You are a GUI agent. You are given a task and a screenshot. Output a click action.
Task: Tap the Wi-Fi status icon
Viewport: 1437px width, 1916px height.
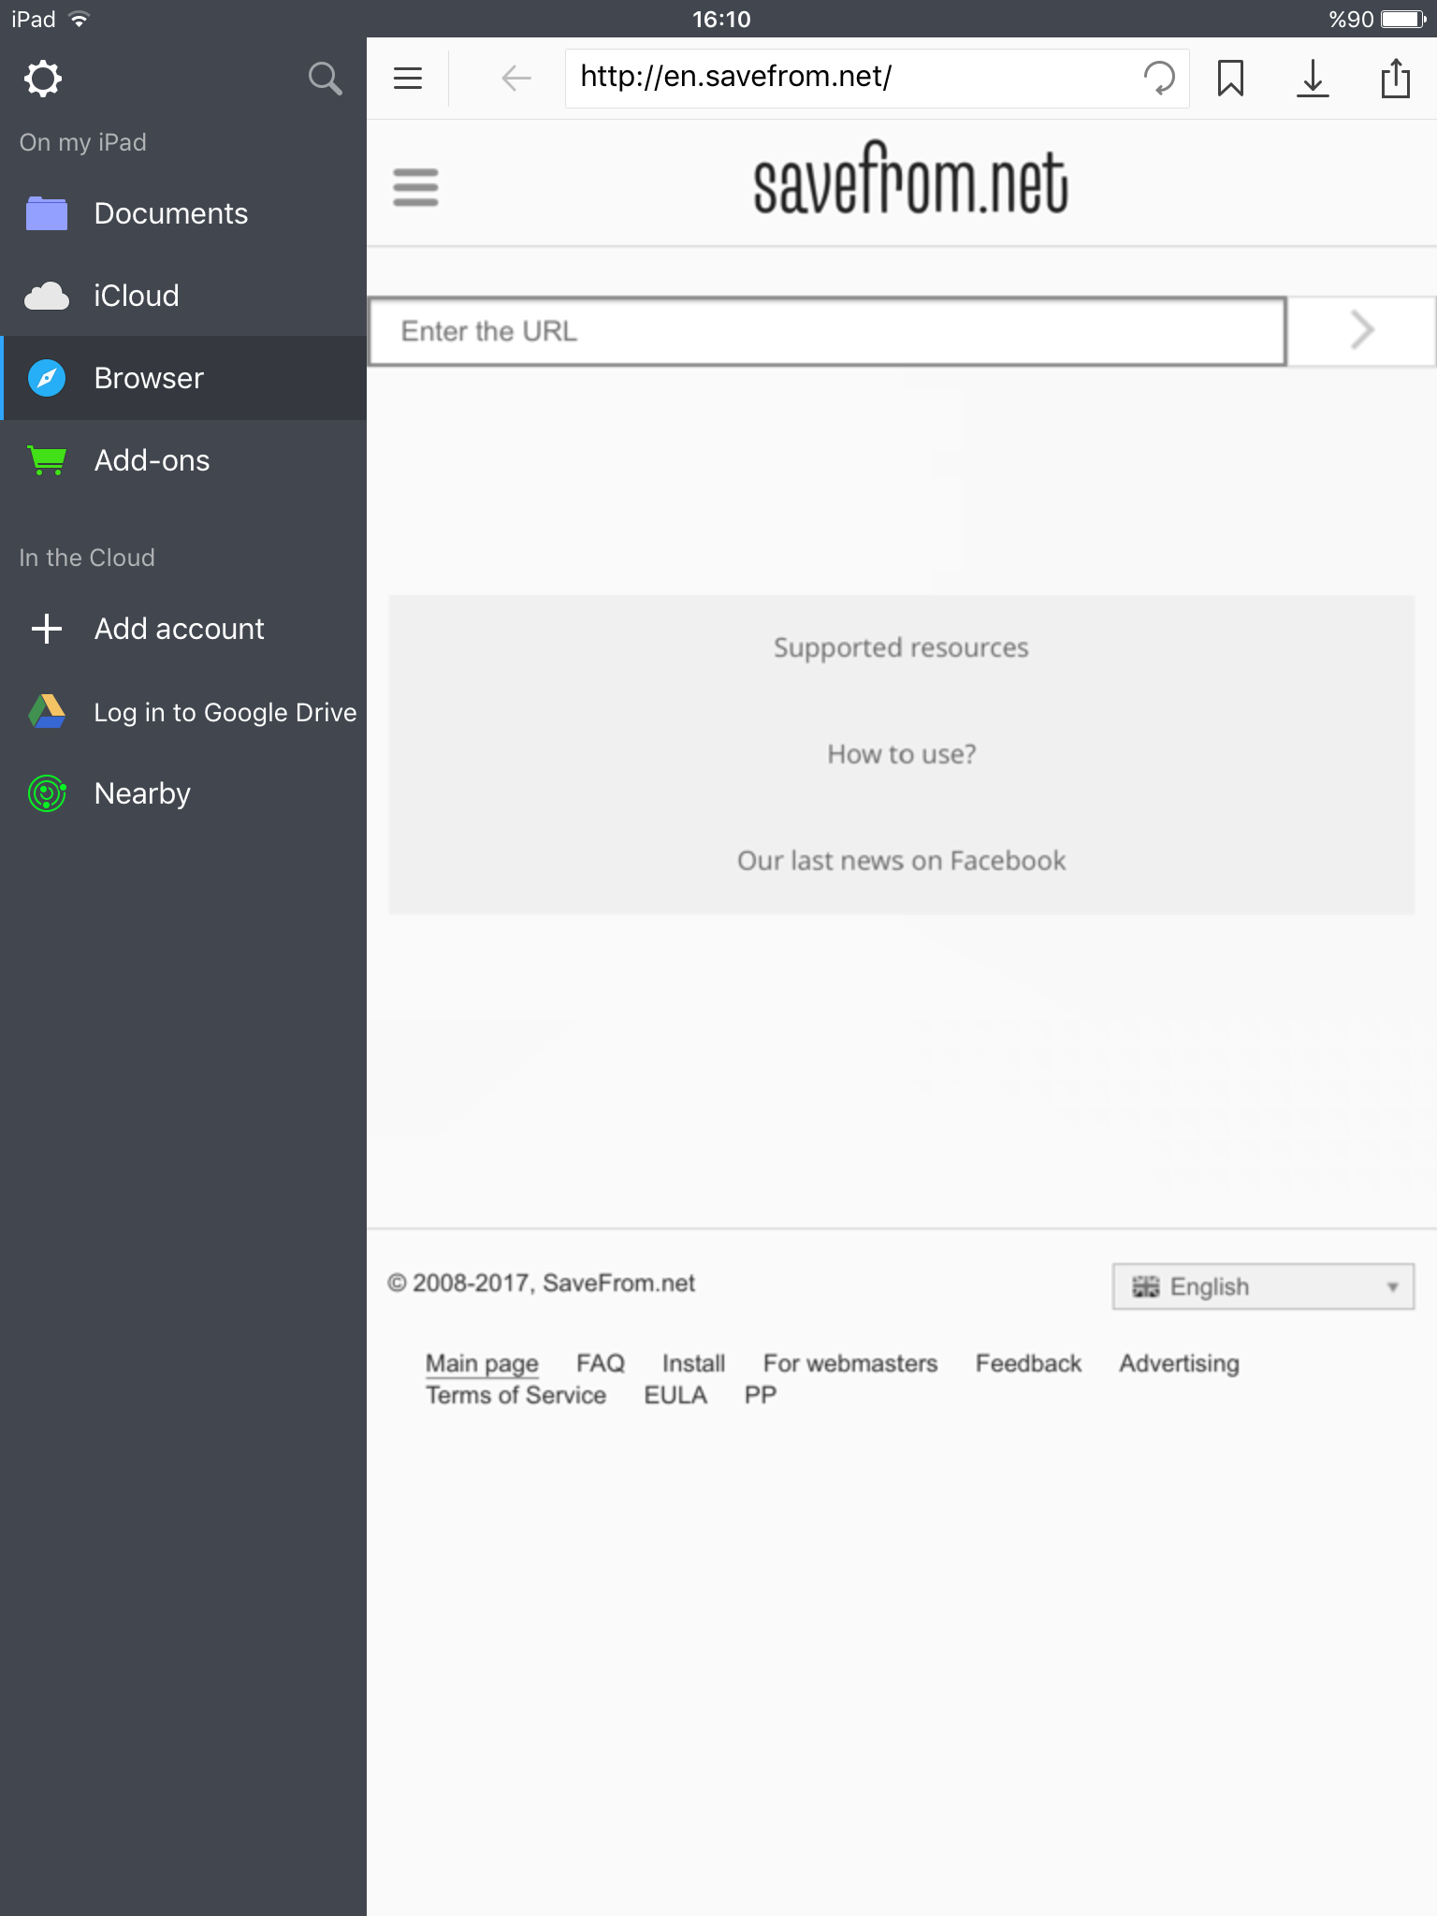80,19
